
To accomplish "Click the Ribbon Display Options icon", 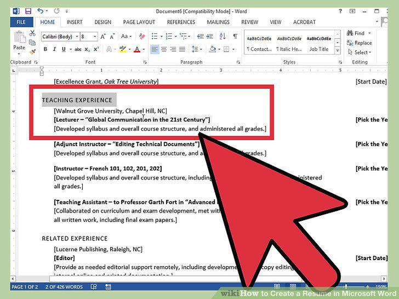I will (352, 11).
